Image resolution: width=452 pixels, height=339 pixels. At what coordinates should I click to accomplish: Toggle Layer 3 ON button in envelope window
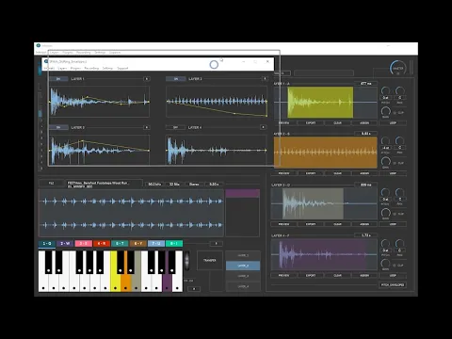58,127
